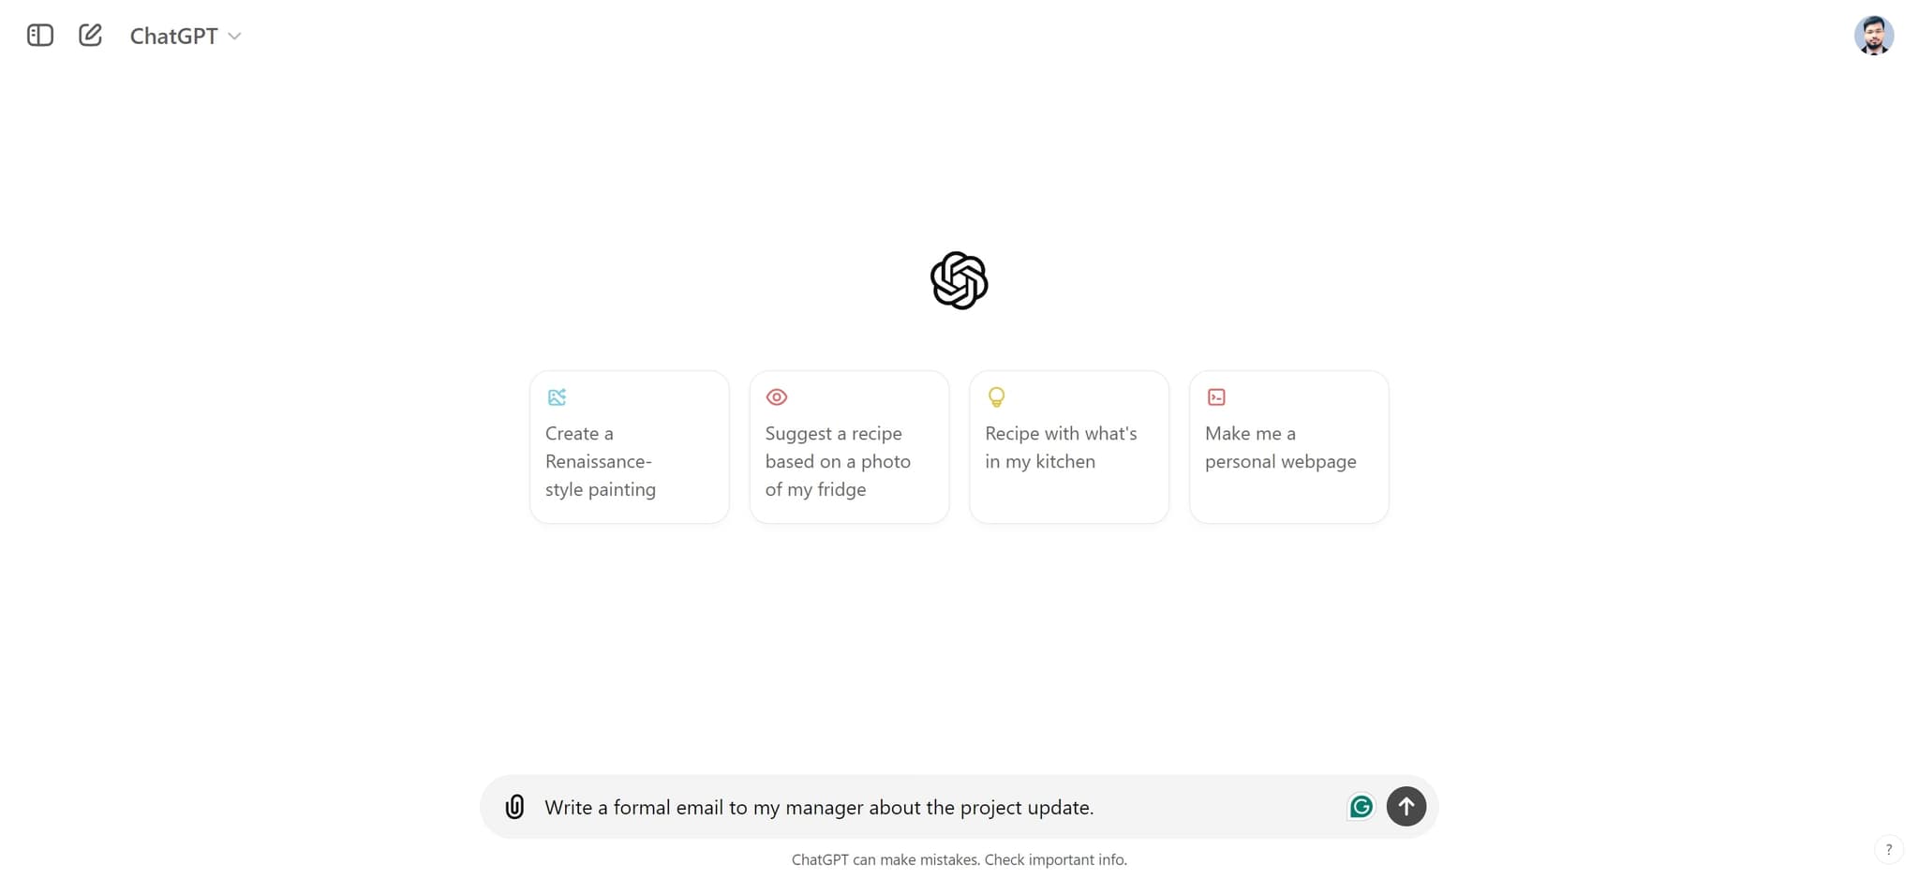1919x879 pixels.
Task: Toggle the sidebar panel icon
Action: coord(40,36)
